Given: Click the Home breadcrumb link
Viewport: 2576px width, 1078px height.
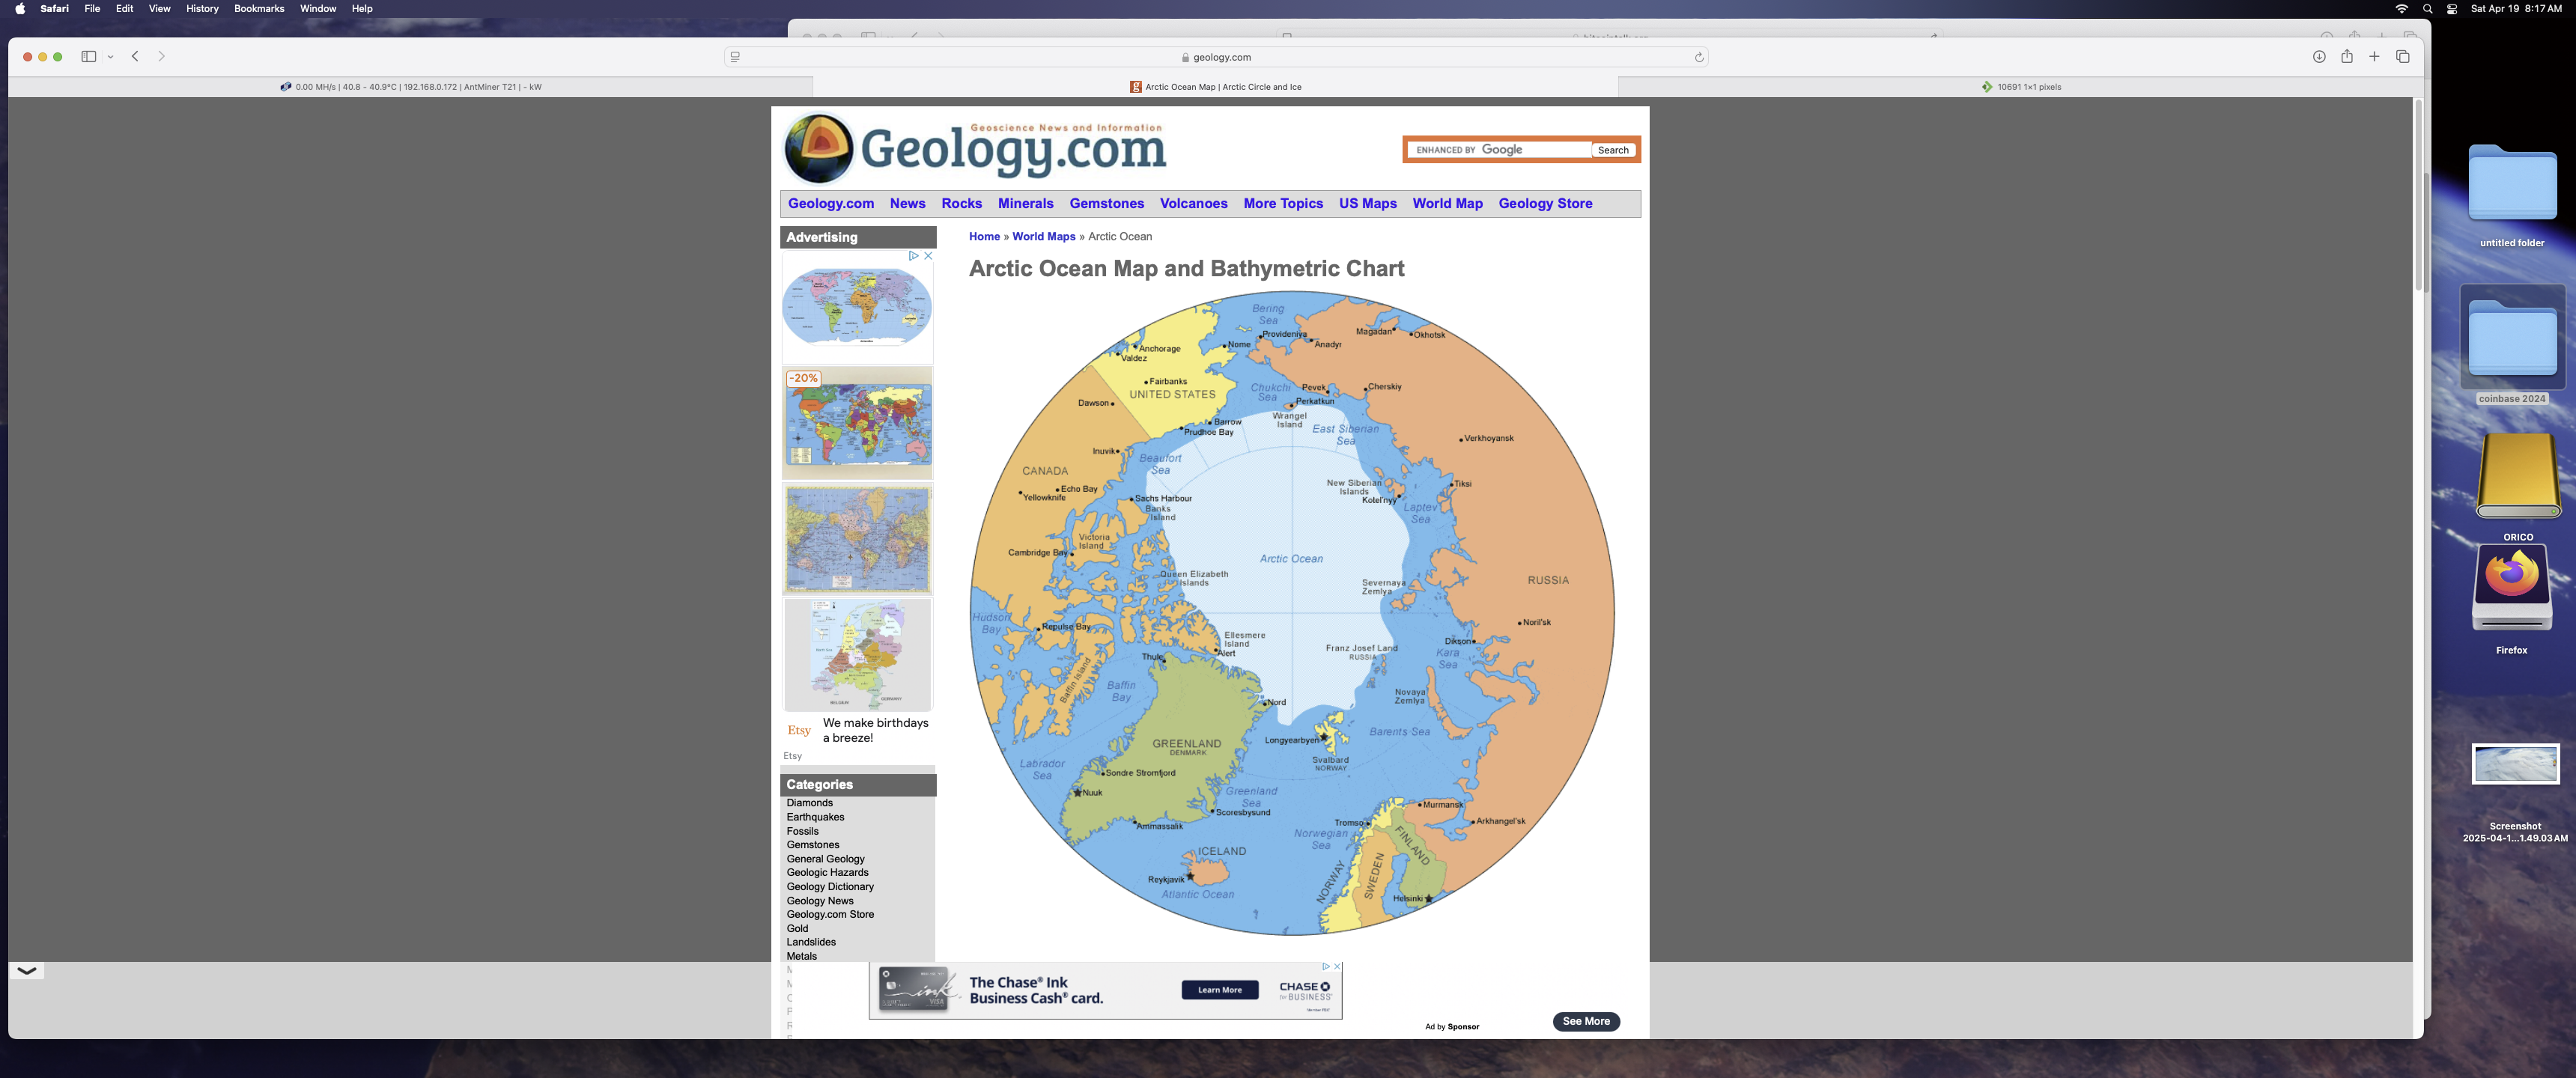Looking at the screenshot, I should point(984,237).
